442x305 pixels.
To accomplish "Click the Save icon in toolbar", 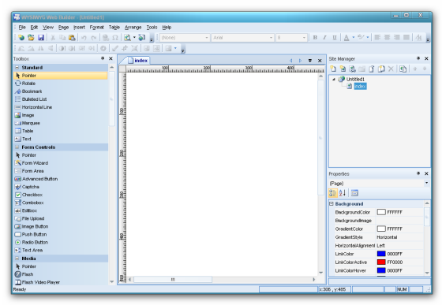I will [x=41, y=37].
